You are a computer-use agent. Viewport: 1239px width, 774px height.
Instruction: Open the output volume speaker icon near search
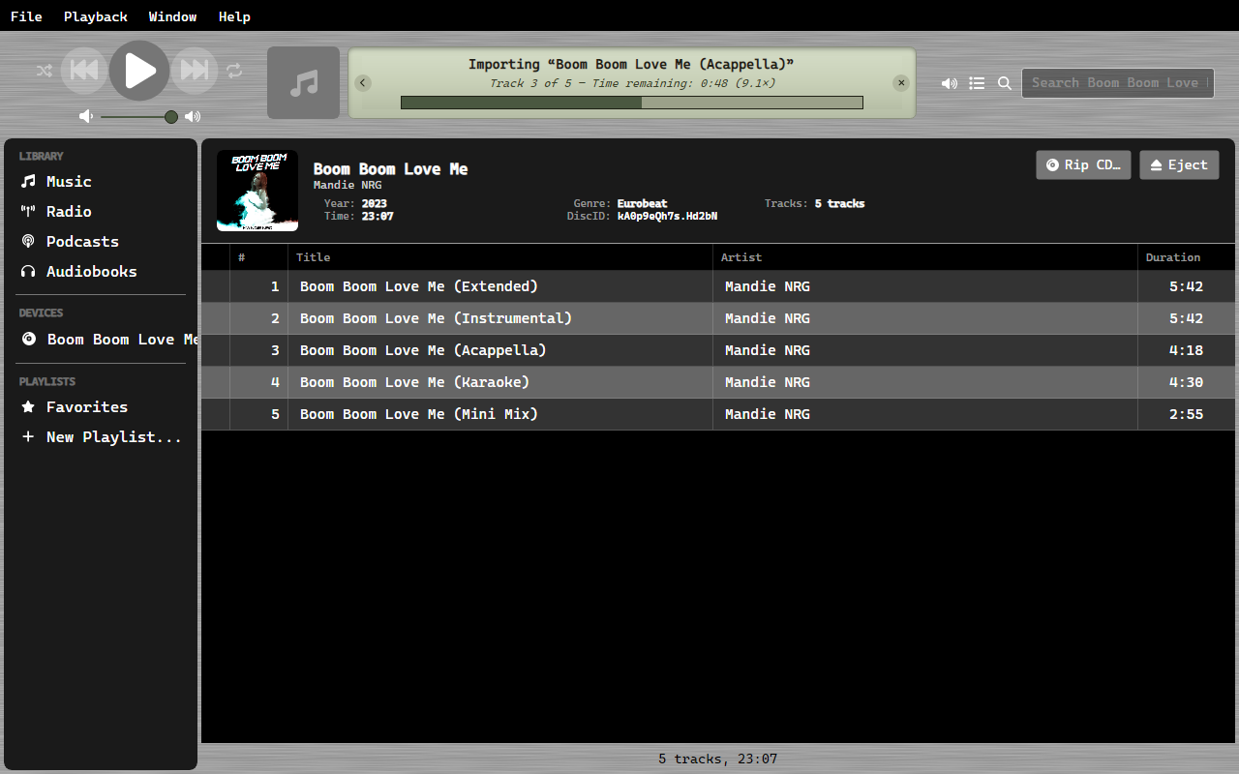click(950, 83)
